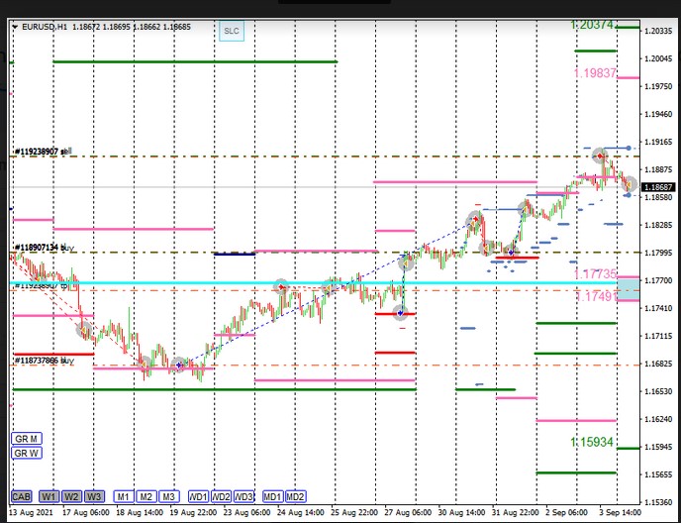Click the GR W button
Image resolution: width=681 pixels, height=523 pixels.
26,454
